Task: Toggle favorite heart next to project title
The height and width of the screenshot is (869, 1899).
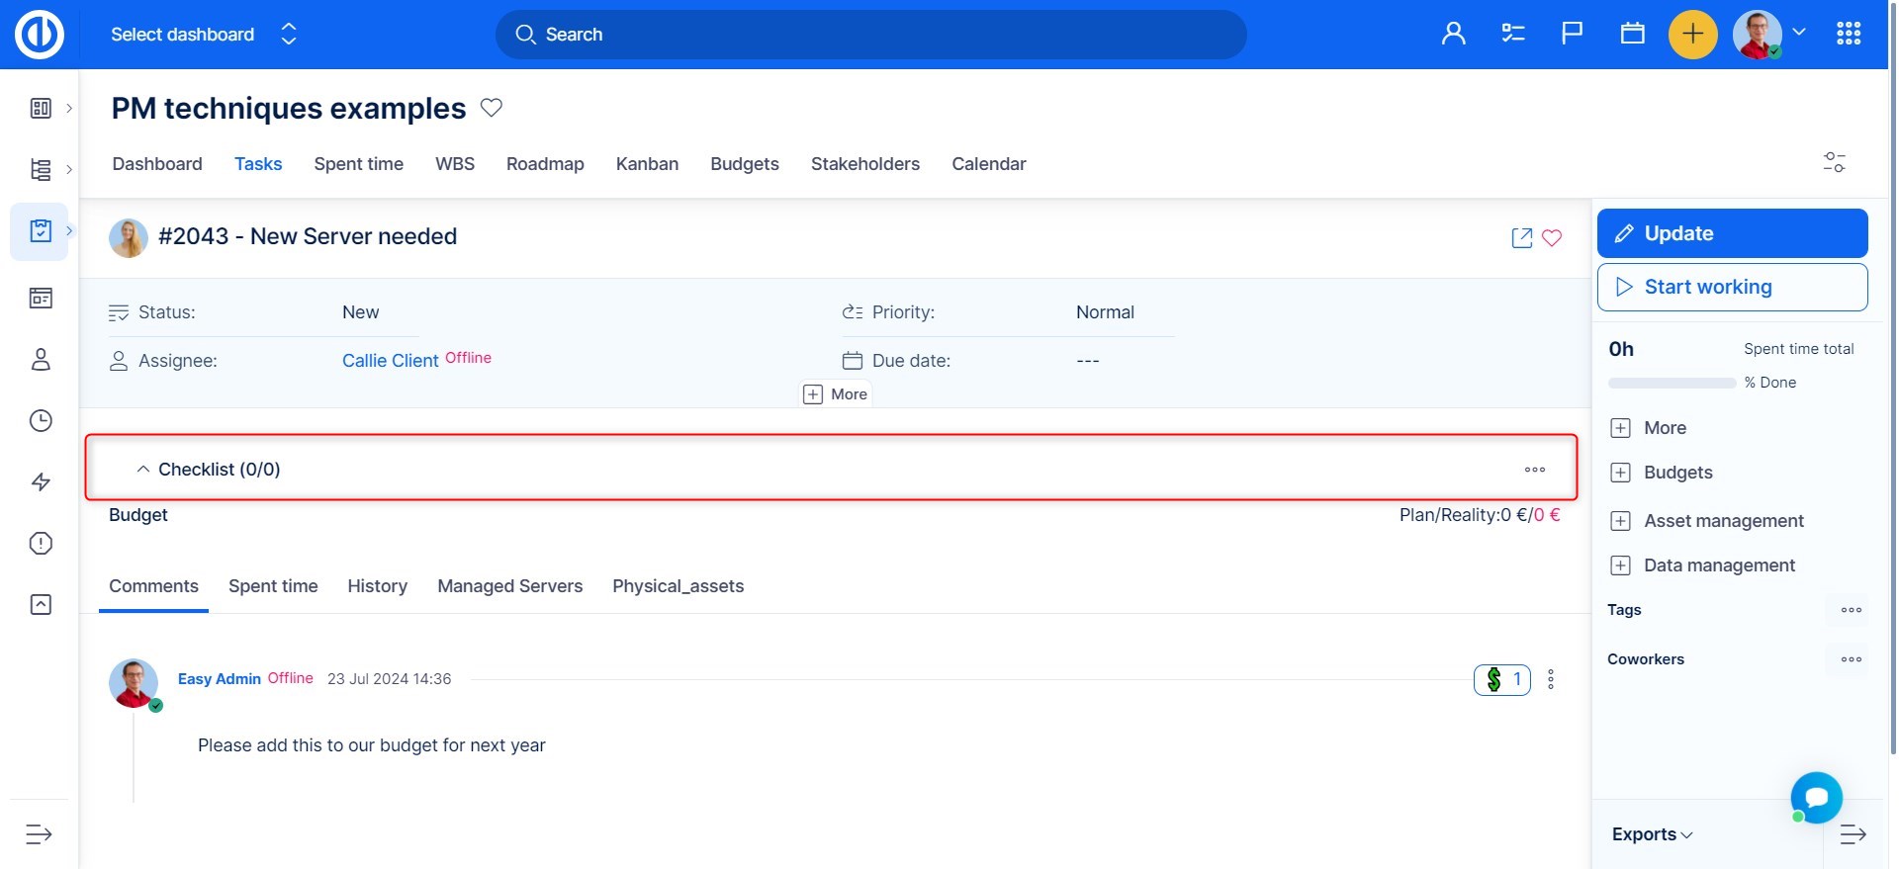Action: [x=492, y=108]
